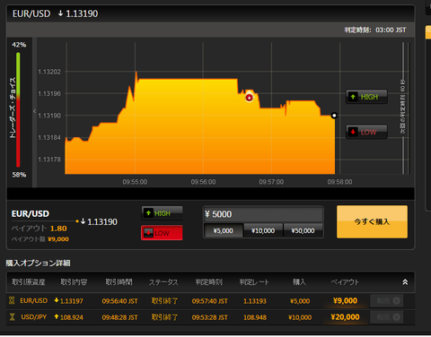Screen dimensions: 431x337
Task: Click the 取引時間 column header
Action: click(119, 282)
